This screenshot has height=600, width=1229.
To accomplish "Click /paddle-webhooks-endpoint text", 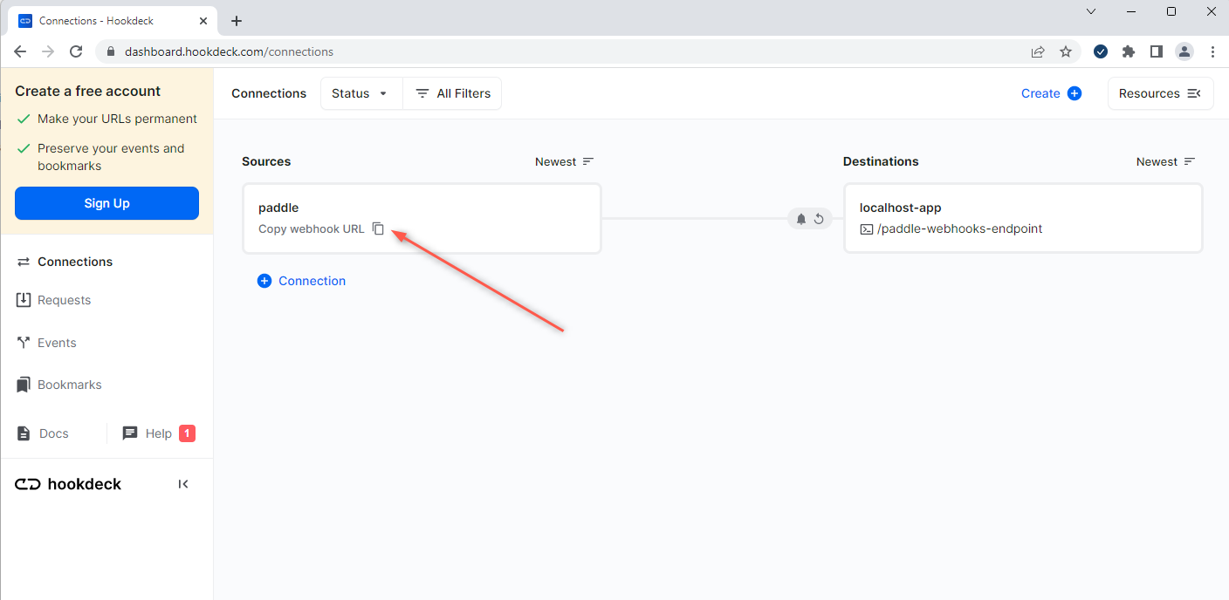I will coord(959,228).
